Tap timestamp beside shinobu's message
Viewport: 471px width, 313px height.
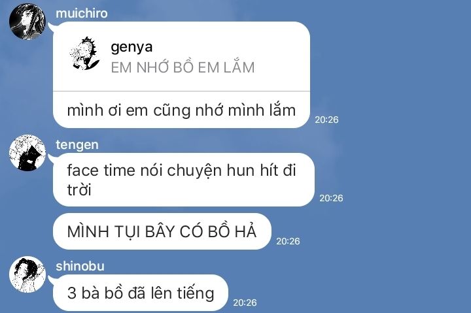[245, 303]
